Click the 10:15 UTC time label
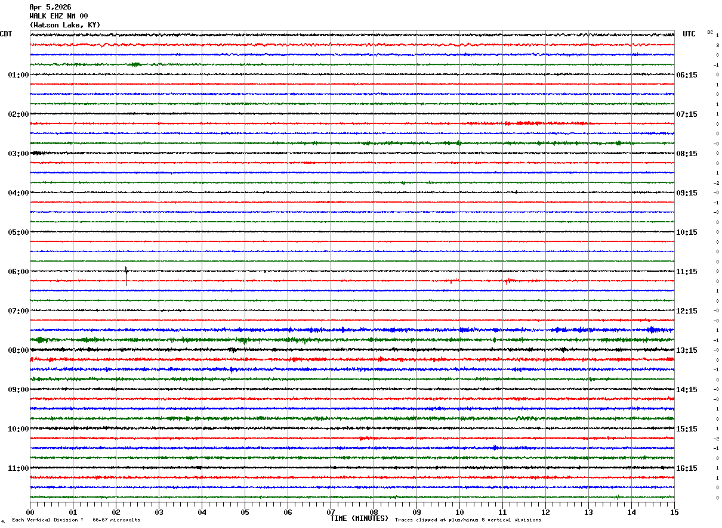The image size is (722, 528). pyautogui.click(x=687, y=232)
